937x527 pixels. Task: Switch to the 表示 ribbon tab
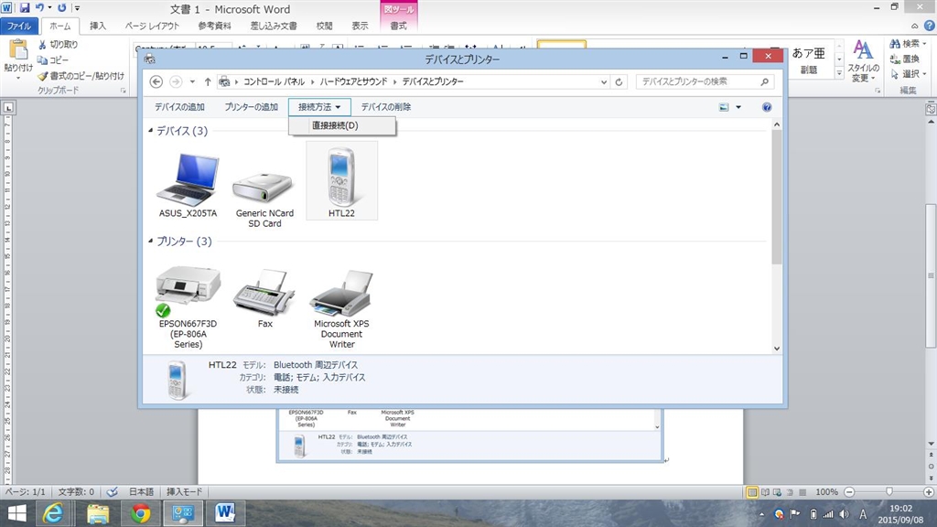pyautogui.click(x=360, y=26)
